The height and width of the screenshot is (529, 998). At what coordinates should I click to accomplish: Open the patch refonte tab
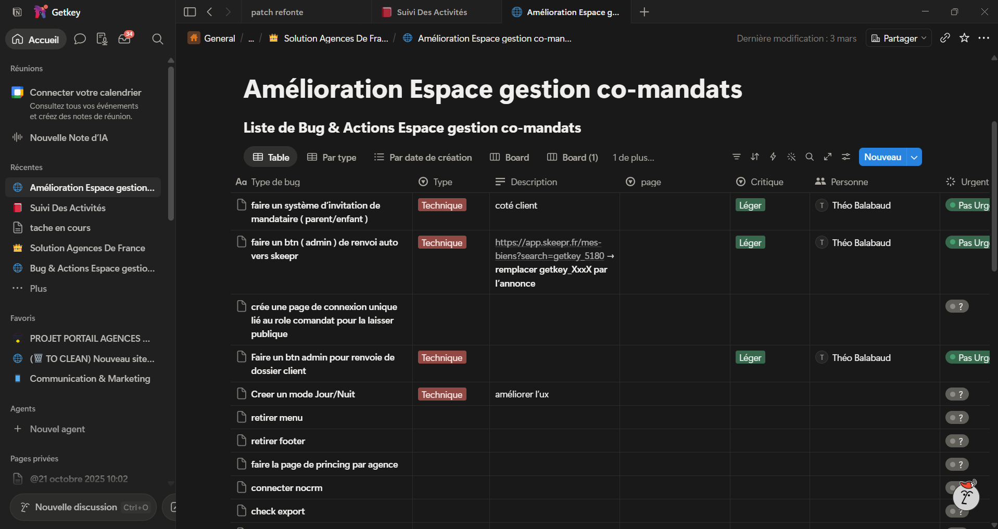pyautogui.click(x=306, y=12)
